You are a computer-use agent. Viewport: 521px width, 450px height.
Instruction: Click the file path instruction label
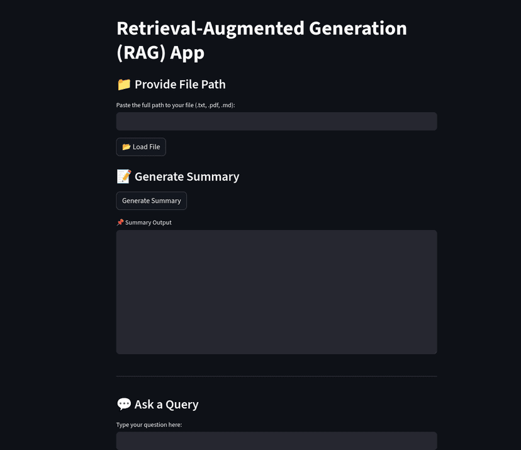pyautogui.click(x=175, y=105)
